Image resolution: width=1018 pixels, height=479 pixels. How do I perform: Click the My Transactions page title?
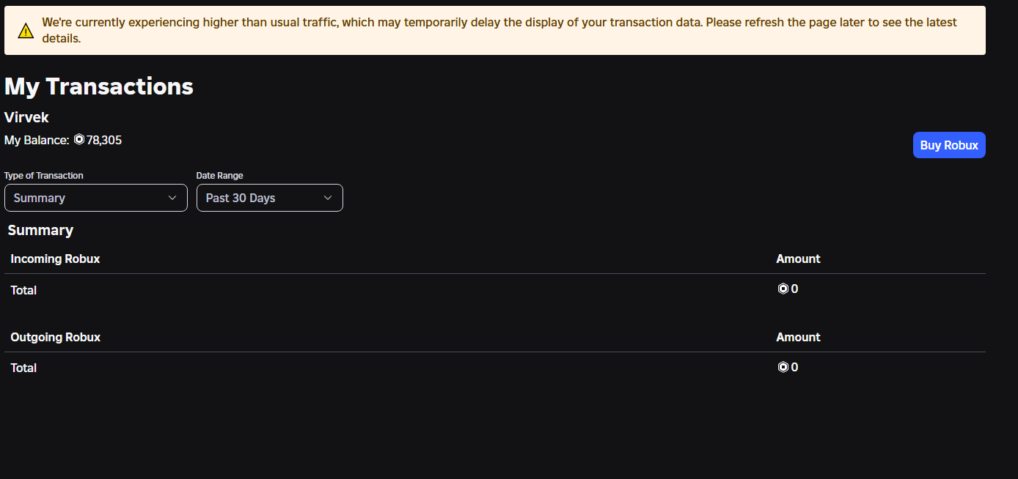[x=98, y=86]
